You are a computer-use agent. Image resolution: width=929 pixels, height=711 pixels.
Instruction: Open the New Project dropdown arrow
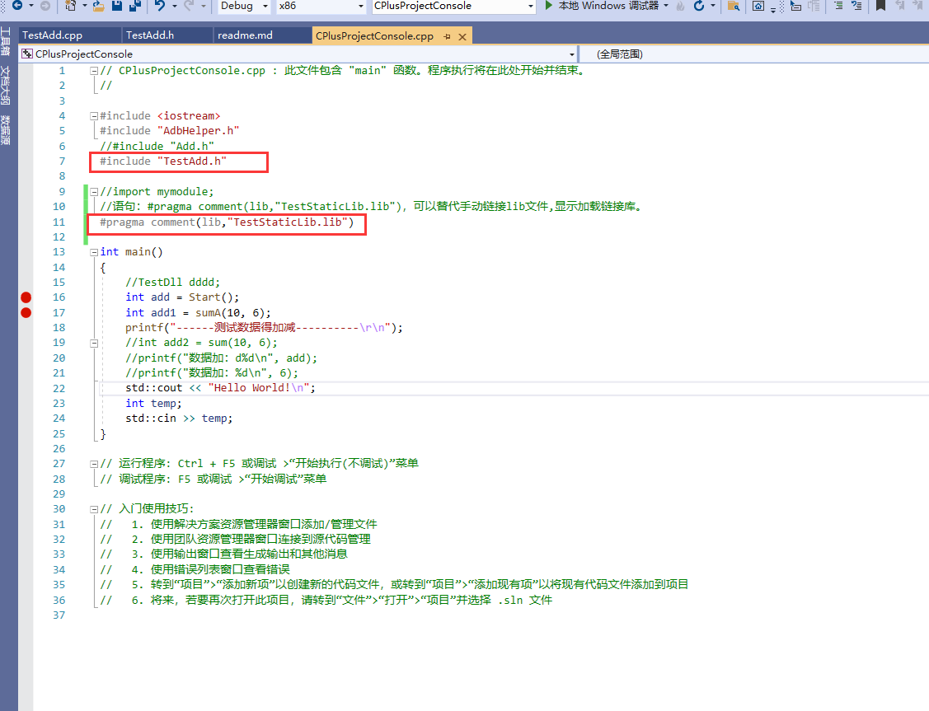[85, 6]
